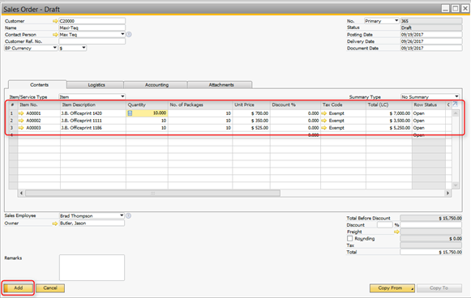The width and height of the screenshot is (471, 298).
Task: Open link arrow for item A00002
Action: click(x=21, y=121)
